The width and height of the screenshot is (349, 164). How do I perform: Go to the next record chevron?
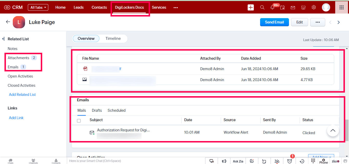point(339,22)
